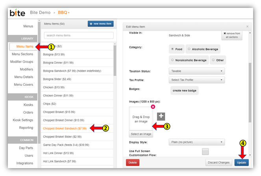The image size is (261, 176).
Task: Open Menu Sections in the sidebar
Action: pos(22,54)
